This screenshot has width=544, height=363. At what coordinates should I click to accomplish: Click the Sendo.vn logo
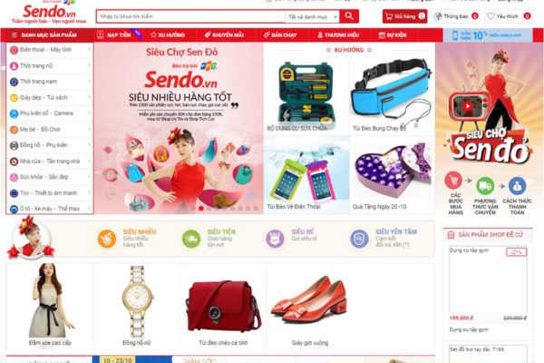pyautogui.click(x=49, y=14)
